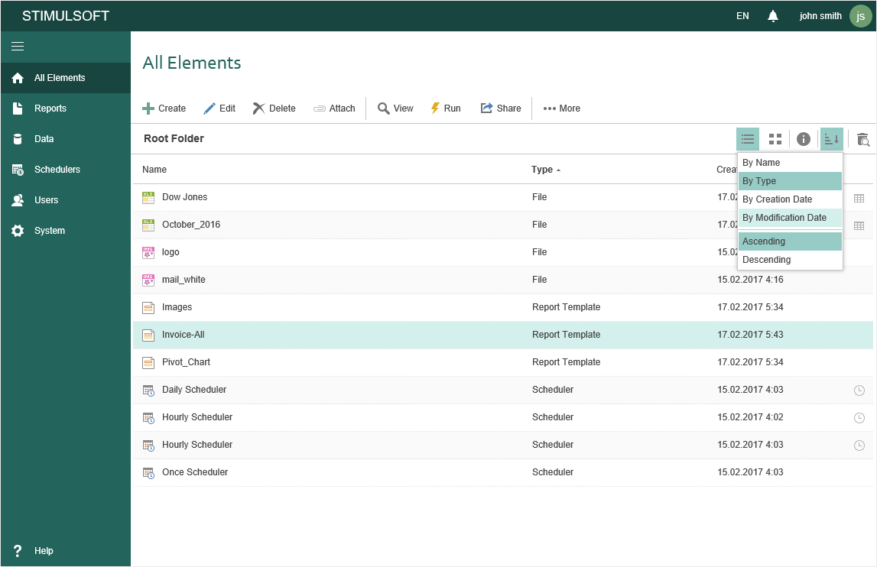Click Pivot_Chart creation date 17.02.2017 5:34
Image resolution: width=877 pixels, height=567 pixels.
[x=750, y=362]
